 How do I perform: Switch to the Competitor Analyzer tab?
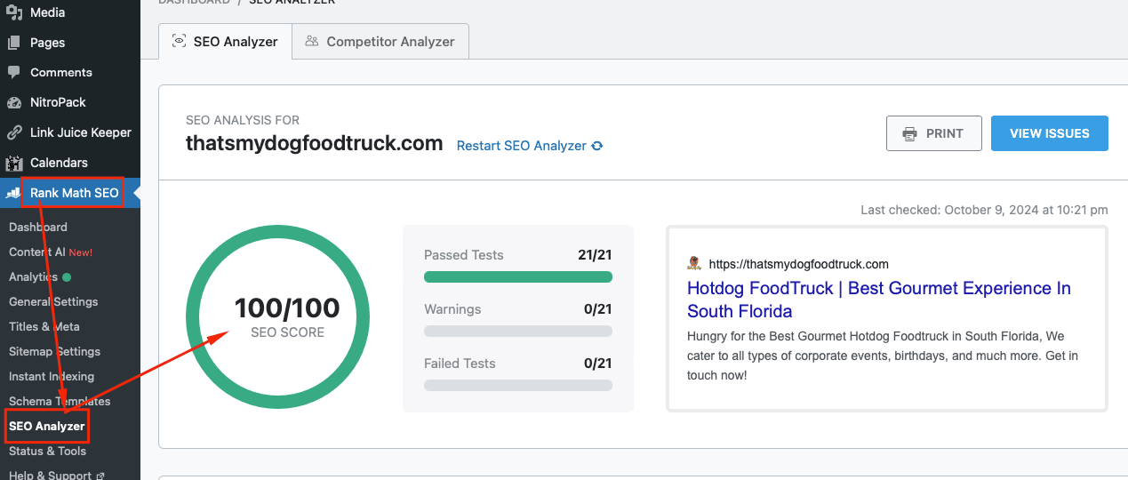tap(380, 42)
